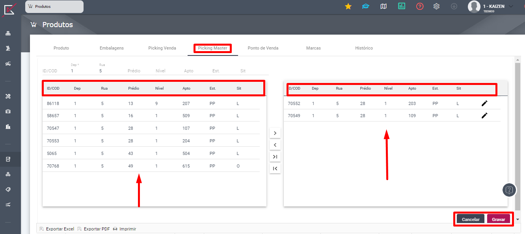The height and width of the screenshot is (234, 525).
Task: Edit the row with ID 70549
Action: coord(484,115)
